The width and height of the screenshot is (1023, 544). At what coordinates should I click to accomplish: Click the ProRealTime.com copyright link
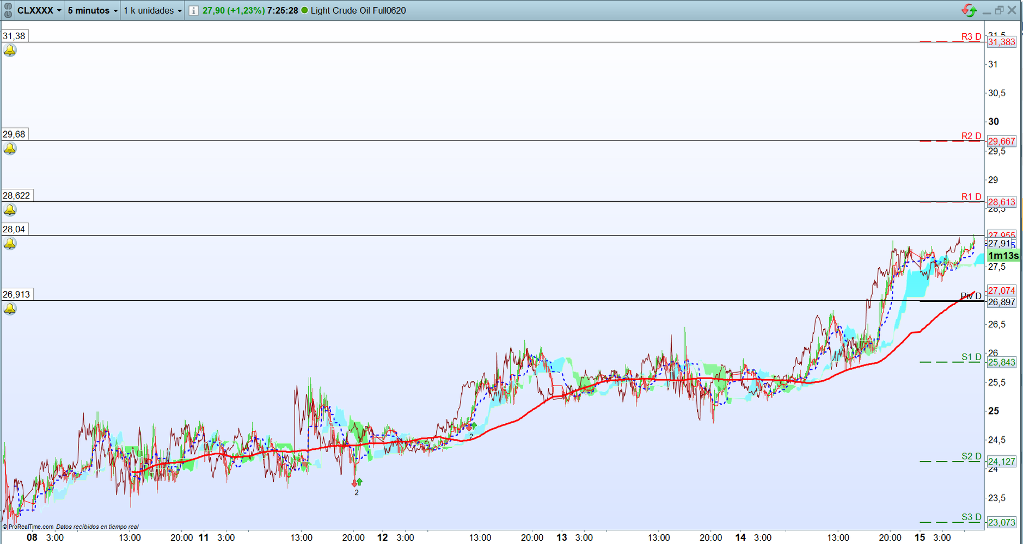pos(28,527)
